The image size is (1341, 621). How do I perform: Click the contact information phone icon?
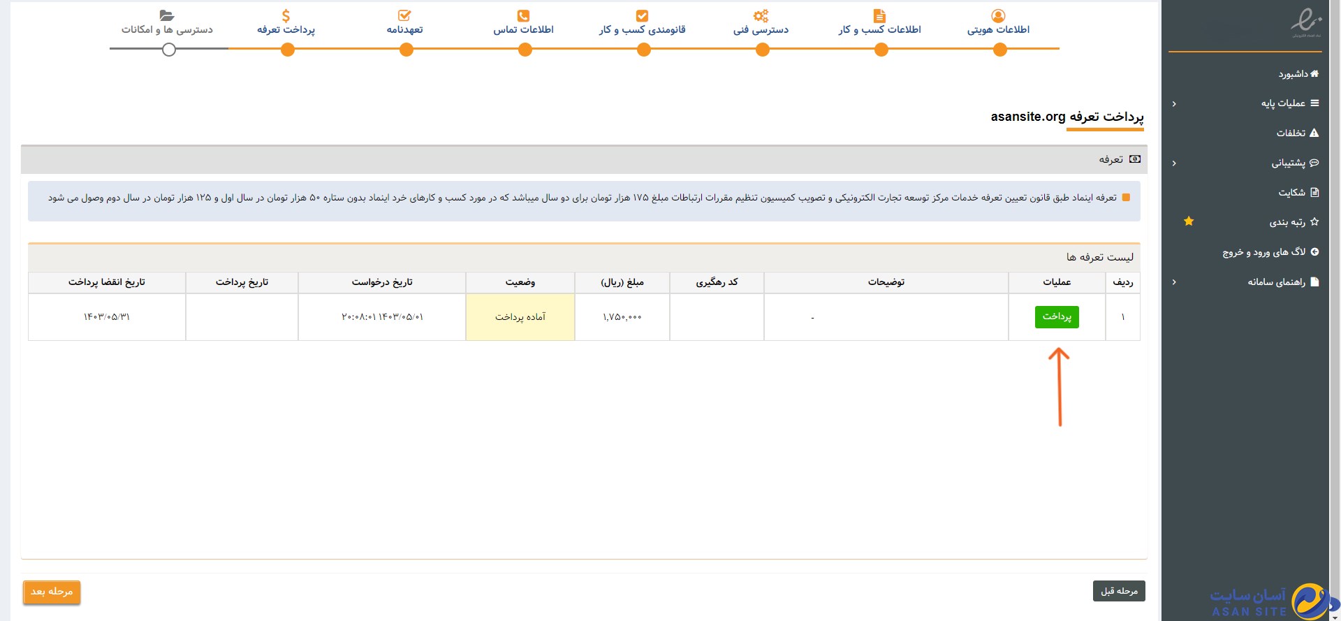point(523,15)
